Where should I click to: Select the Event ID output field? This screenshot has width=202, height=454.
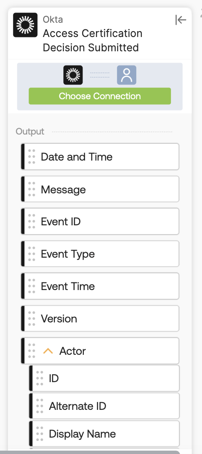(x=100, y=222)
